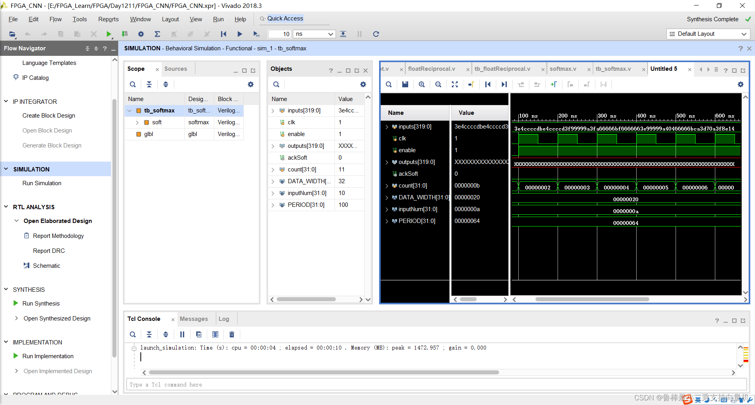Search in the waveform toolbar
This screenshot has width=755, height=405.
point(389,85)
